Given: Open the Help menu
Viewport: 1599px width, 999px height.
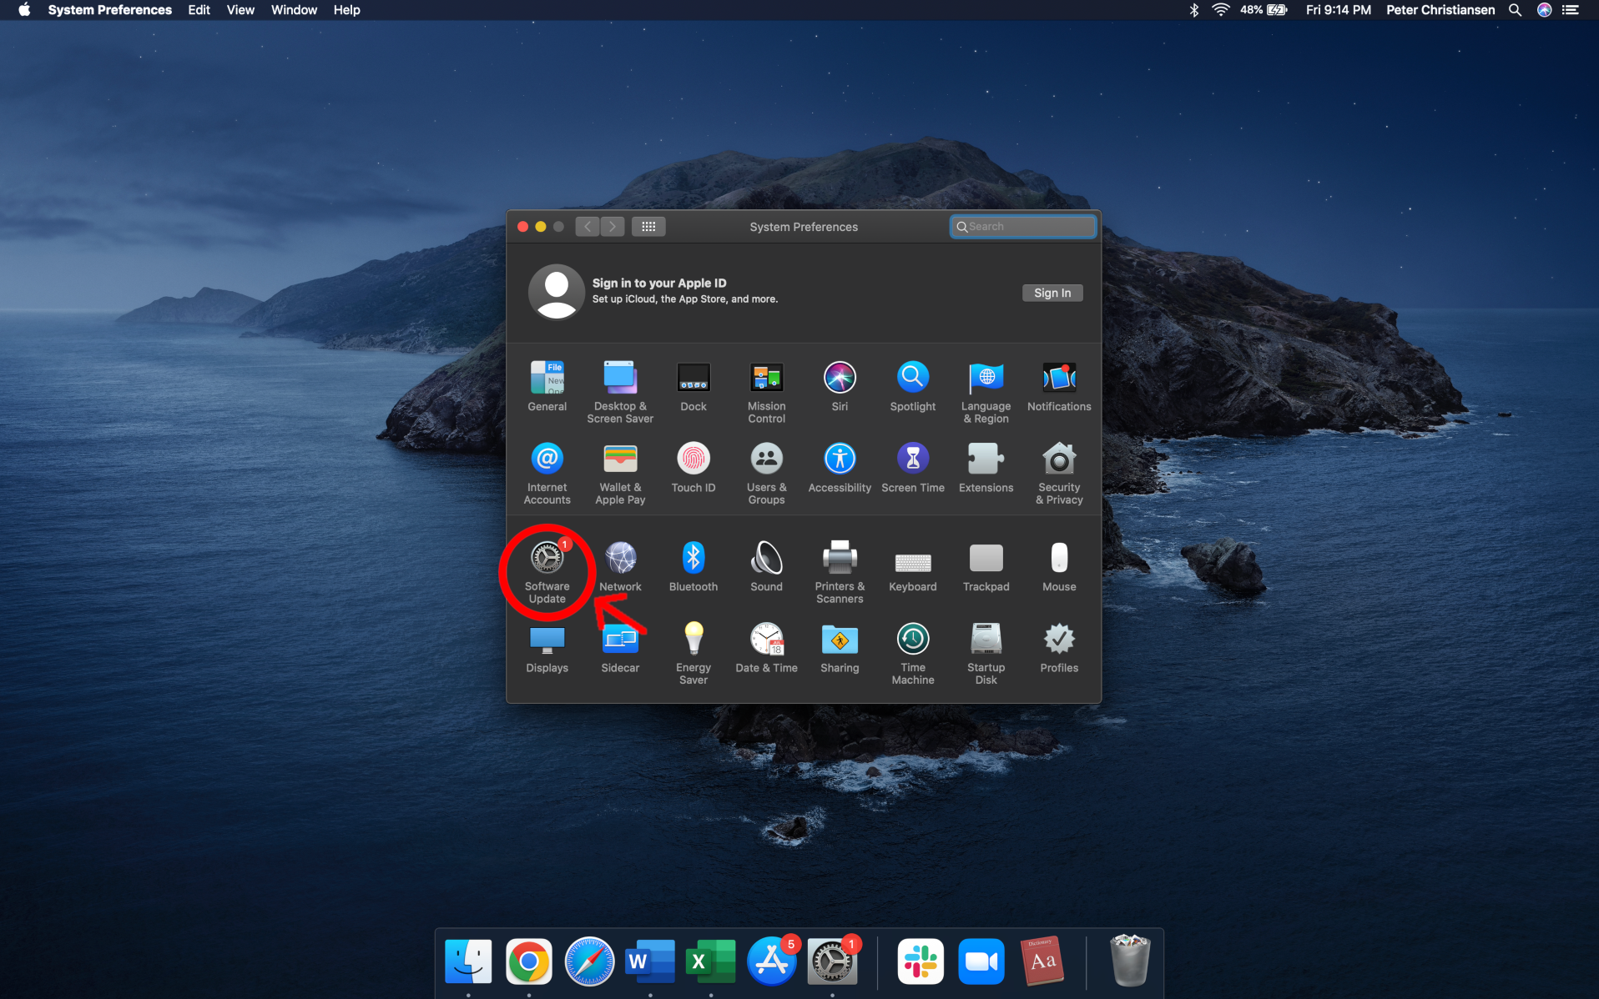Looking at the screenshot, I should tap(346, 10).
